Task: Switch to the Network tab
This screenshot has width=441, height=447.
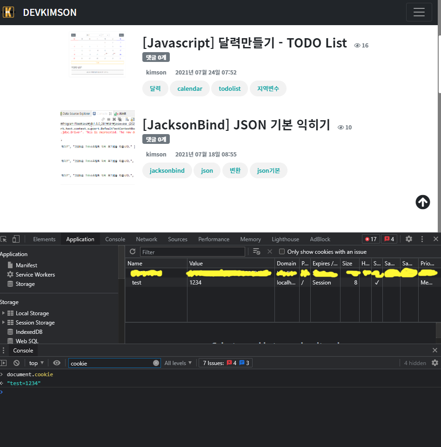Action: click(147, 239)
